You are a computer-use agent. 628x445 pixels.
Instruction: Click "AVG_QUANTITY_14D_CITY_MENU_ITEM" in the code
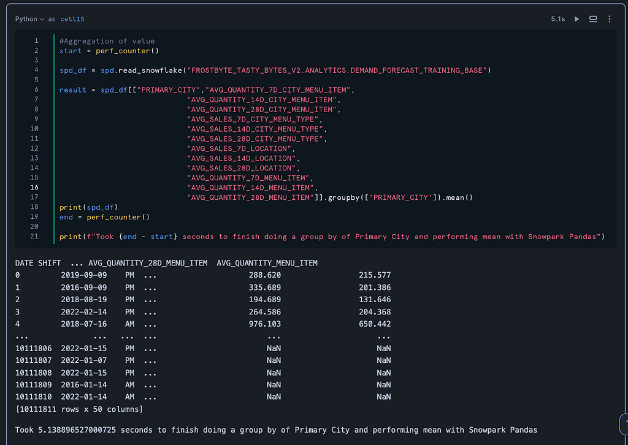pyautogui.click(x=261, y=100)
